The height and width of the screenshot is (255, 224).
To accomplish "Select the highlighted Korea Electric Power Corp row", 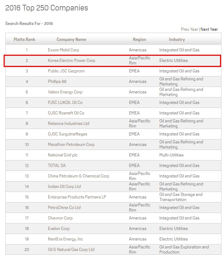I will click(72, 60).
